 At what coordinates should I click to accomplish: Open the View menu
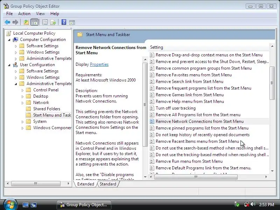(40, 14)
